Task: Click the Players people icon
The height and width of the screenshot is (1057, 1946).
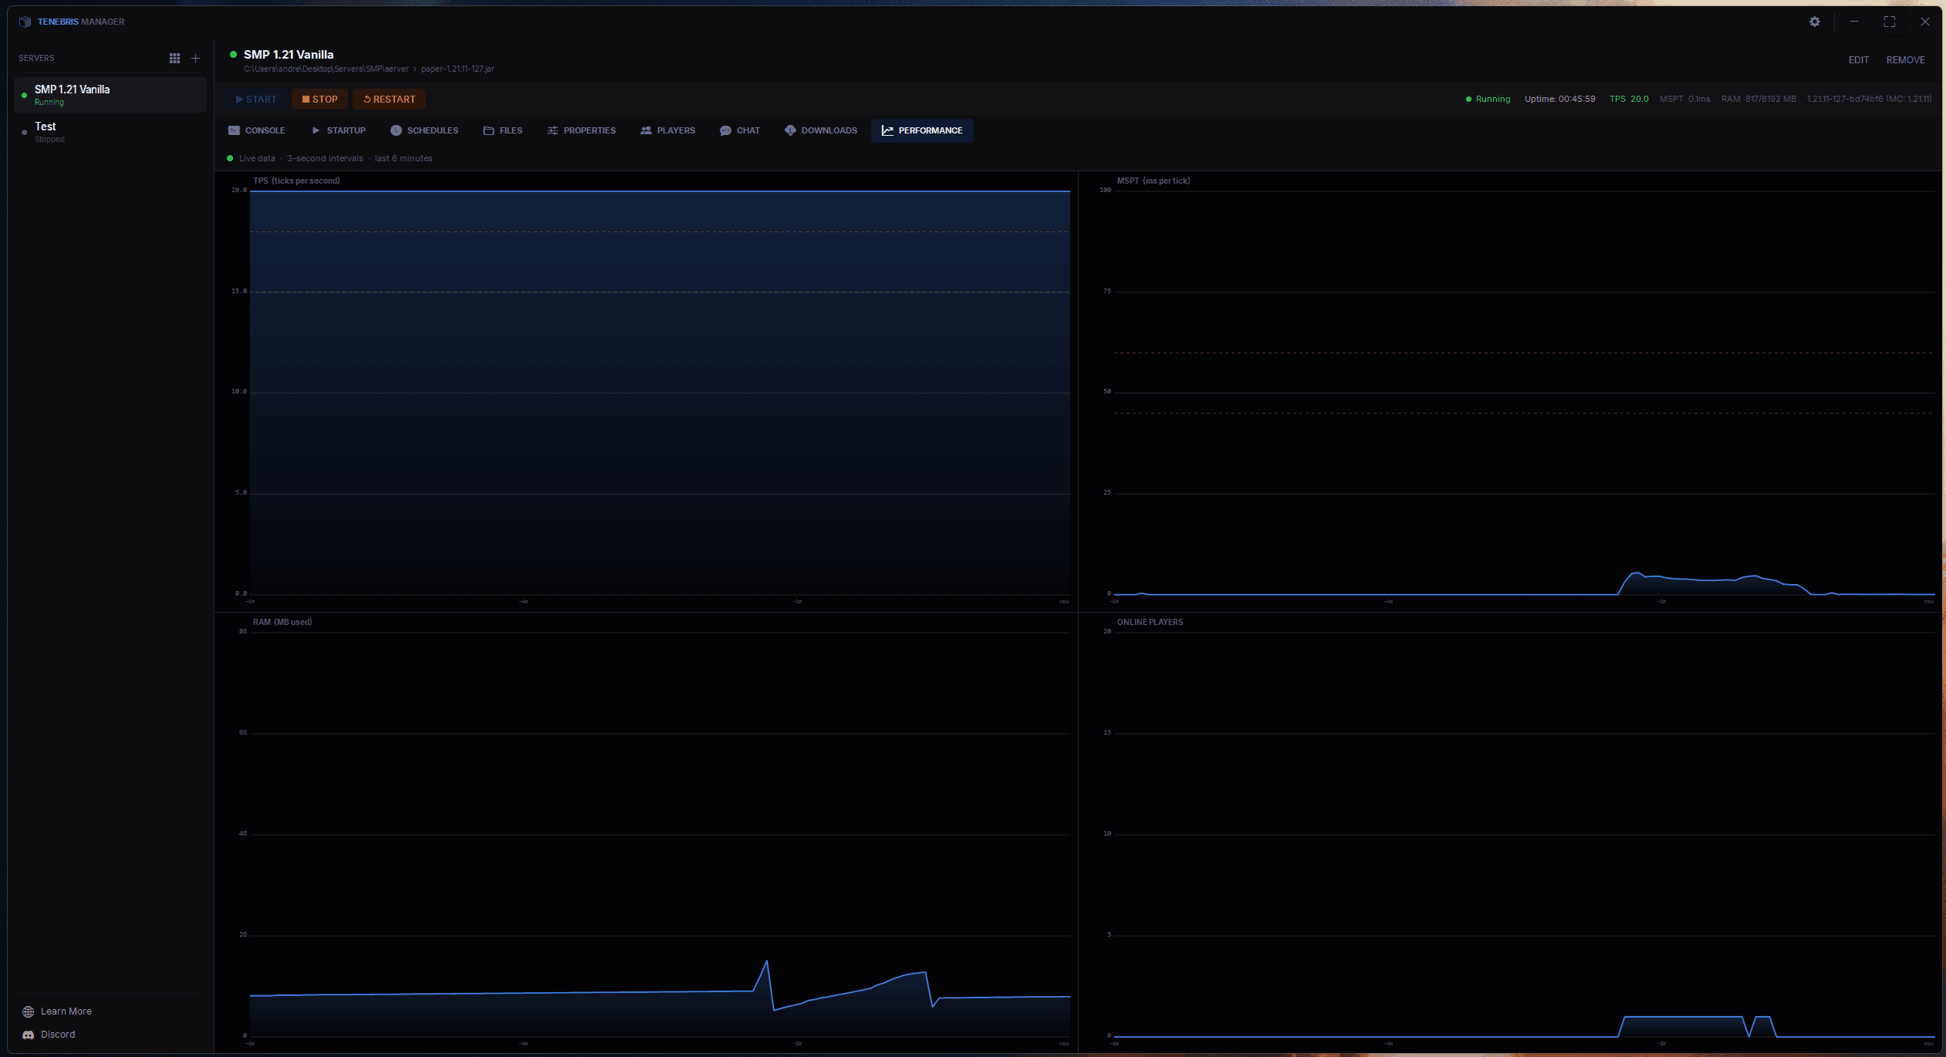Action: pos(646,130)
